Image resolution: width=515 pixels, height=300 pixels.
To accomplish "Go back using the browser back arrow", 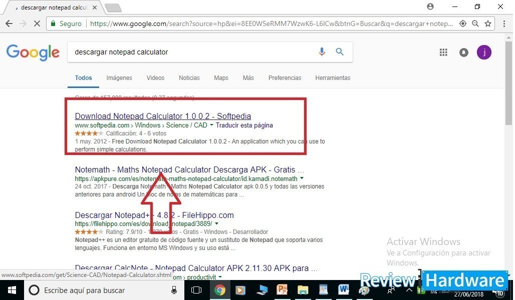I will pyautogui.click(x=9, y=23).
